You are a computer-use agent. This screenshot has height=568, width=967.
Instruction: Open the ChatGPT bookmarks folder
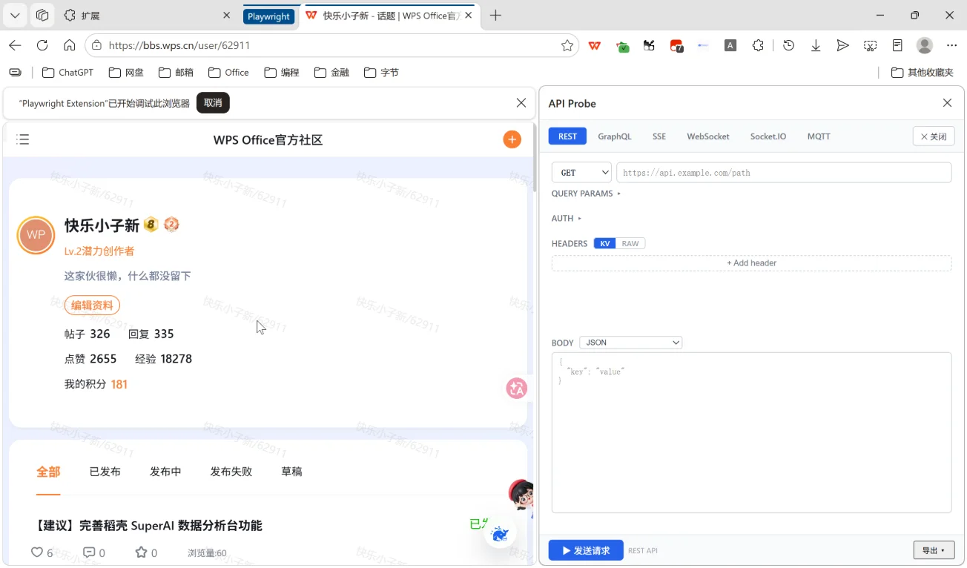click(x=68, y=73)
